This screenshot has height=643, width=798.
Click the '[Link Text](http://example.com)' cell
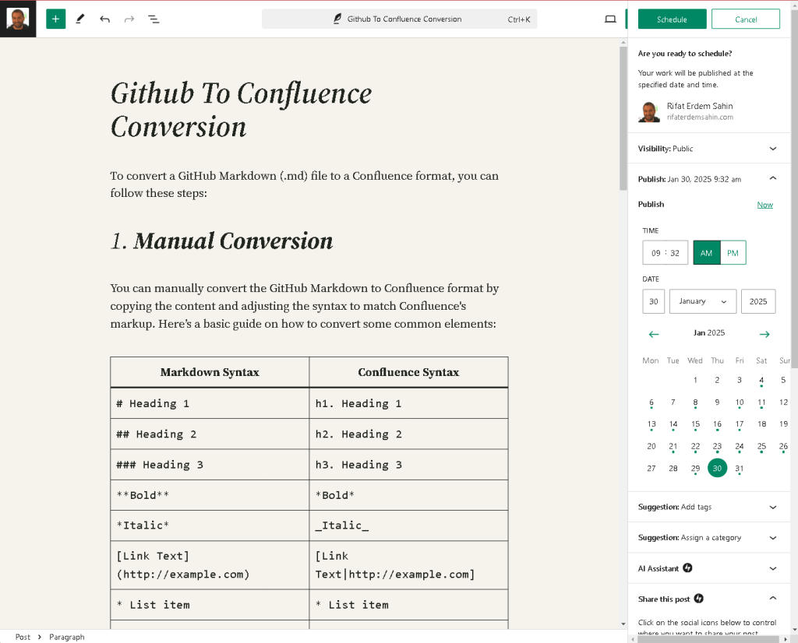210,565
